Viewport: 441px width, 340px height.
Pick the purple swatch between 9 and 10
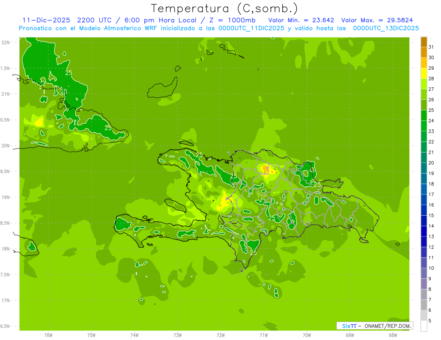point(424,274)
